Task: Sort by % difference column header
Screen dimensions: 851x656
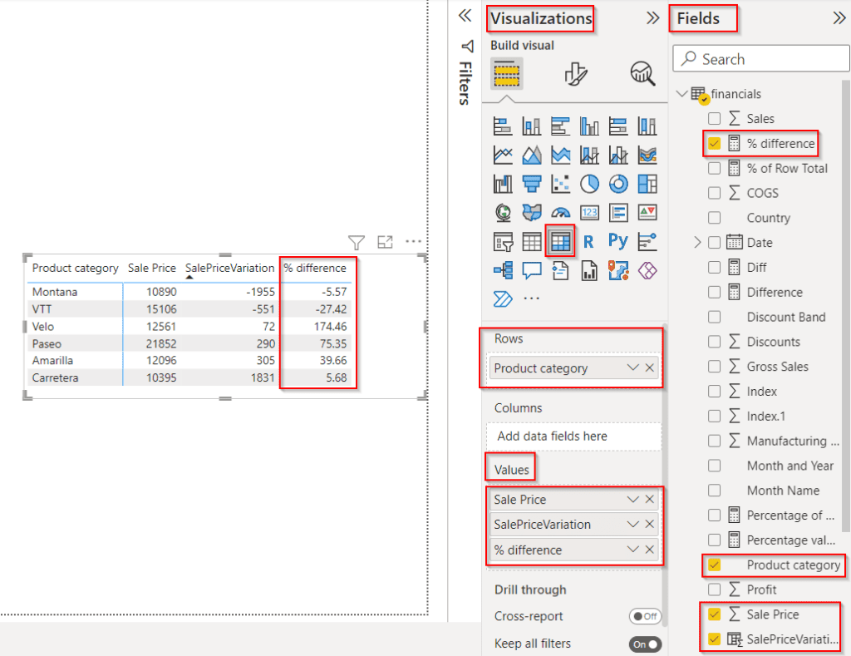Action: point(315,268)
